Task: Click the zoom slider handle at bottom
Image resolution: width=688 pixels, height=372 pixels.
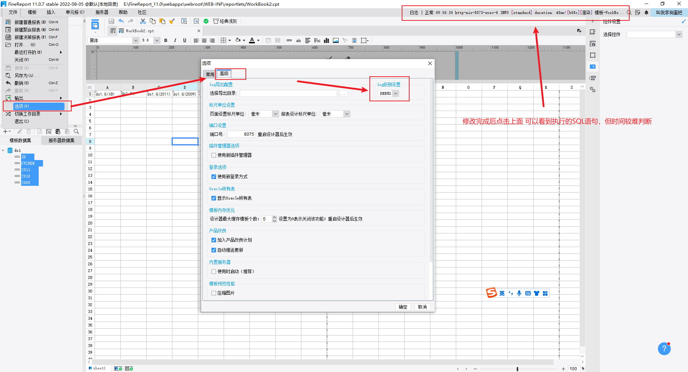Action: click(517, 369)
